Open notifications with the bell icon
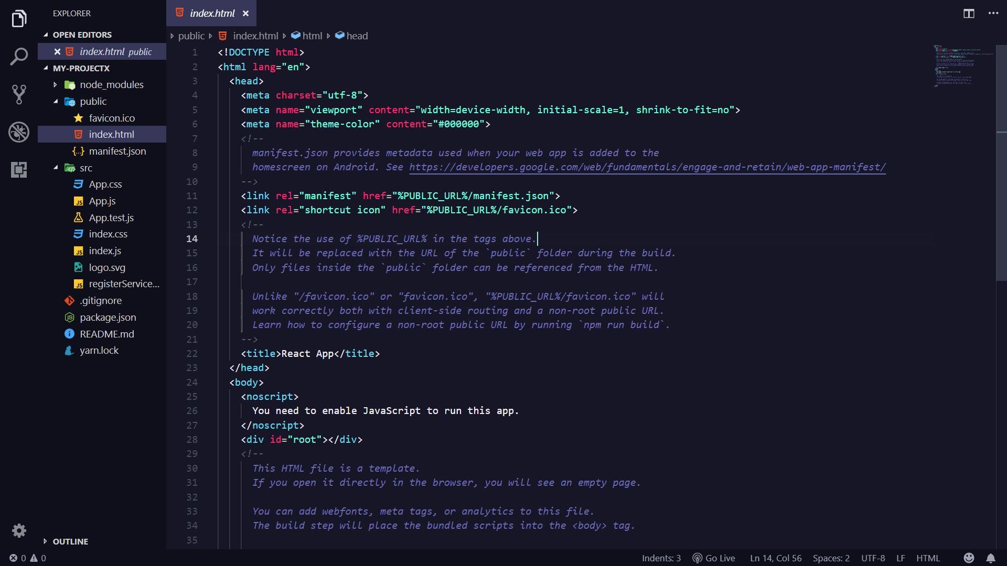Viewport: 1007px width, 566px height. pyautogui.click(x=991, y=558)
